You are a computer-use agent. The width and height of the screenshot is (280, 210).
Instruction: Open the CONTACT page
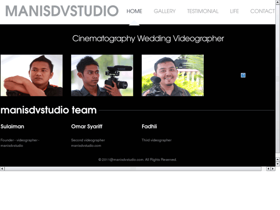click(263, 11)
